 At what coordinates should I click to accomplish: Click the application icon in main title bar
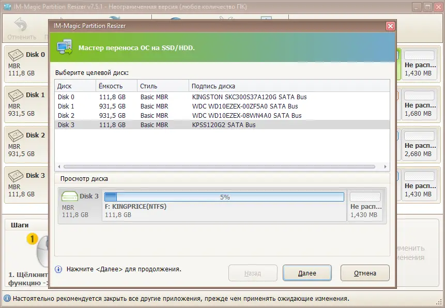pyautogui.click(x=8, y=7)
